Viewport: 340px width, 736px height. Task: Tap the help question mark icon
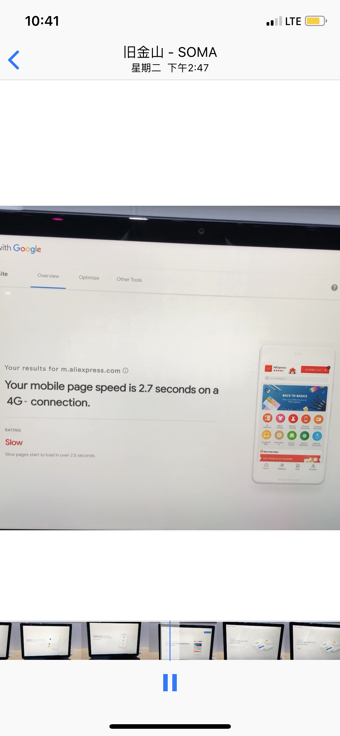pos(334,287)
